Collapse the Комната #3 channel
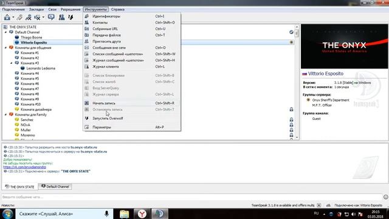This screenshot has height=219, width=389. pos(11,63)
